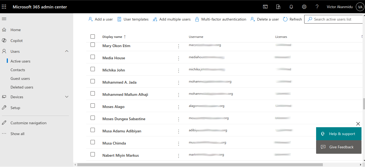Click Add a user button
This screenshot has height=167, width=365.
(x=101, y=19)
